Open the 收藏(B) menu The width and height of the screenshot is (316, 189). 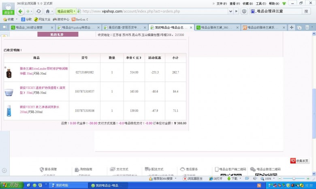pyautogui.click(x=248, y=4)
